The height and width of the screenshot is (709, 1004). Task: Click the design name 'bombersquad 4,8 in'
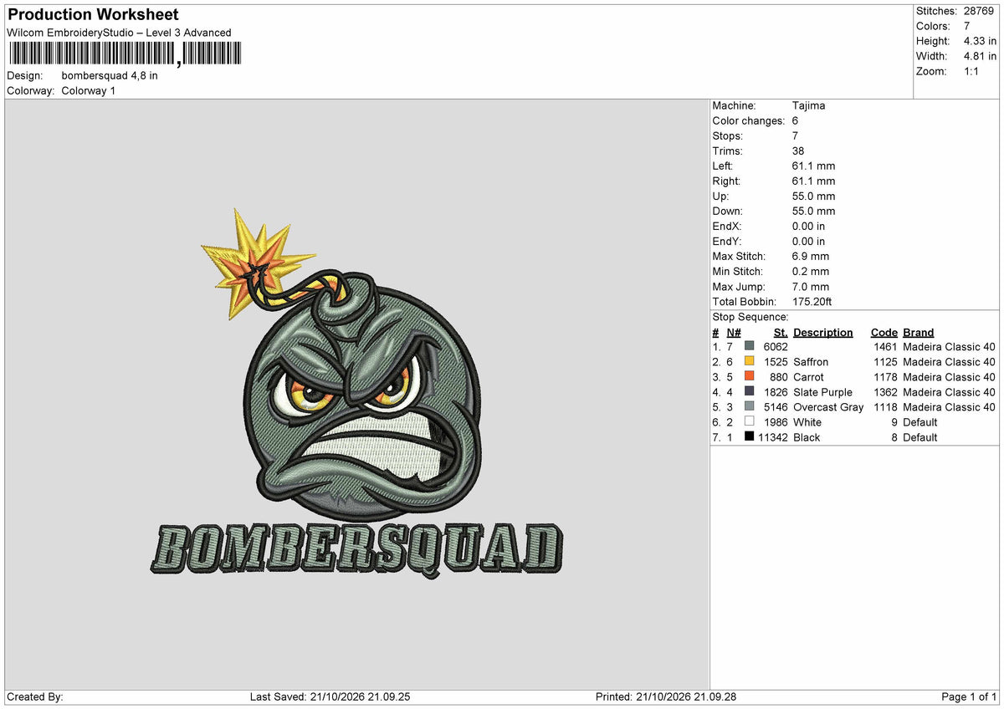click(x=110, y=75)
